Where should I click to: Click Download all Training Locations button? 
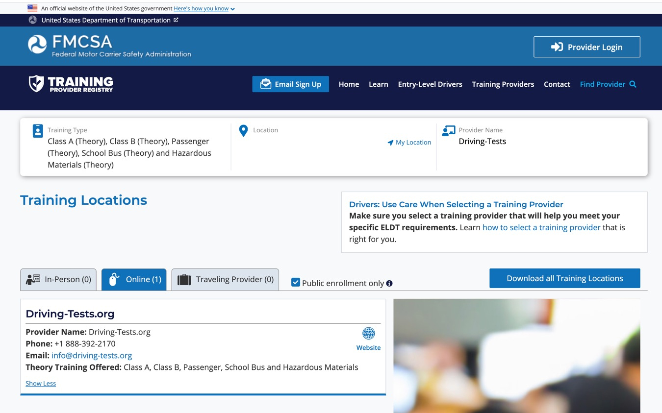(x=565, y=278)
